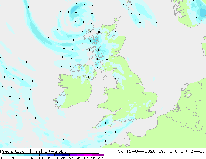206x159 pixels.
Task: Click the '0' value over East Anglia
Action: coord(144,104)
